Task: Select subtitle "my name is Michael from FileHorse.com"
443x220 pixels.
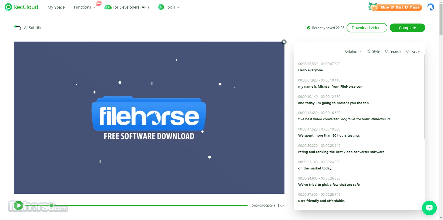Action: click(x=331, y=86)
